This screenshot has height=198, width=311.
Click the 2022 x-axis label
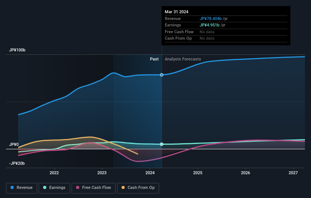54,173
